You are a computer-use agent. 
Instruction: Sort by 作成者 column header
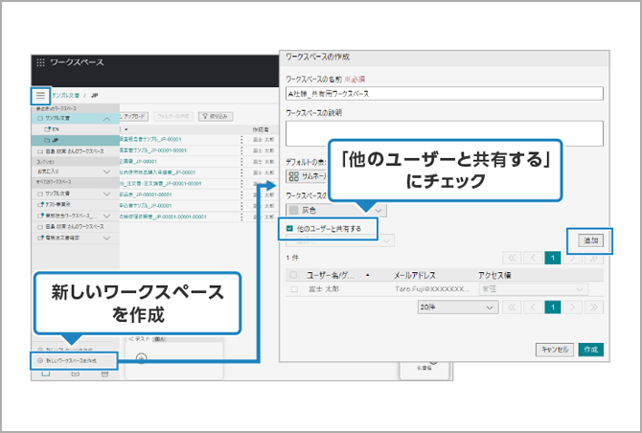(261, 129)
